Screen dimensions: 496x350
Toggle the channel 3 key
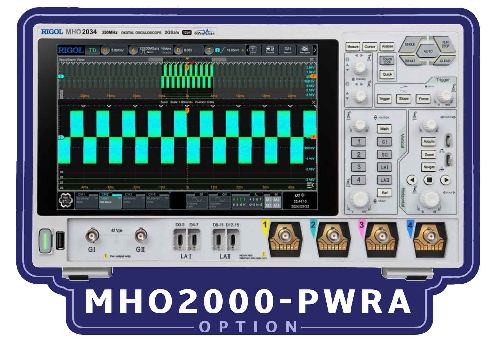[x=359, y=167]
